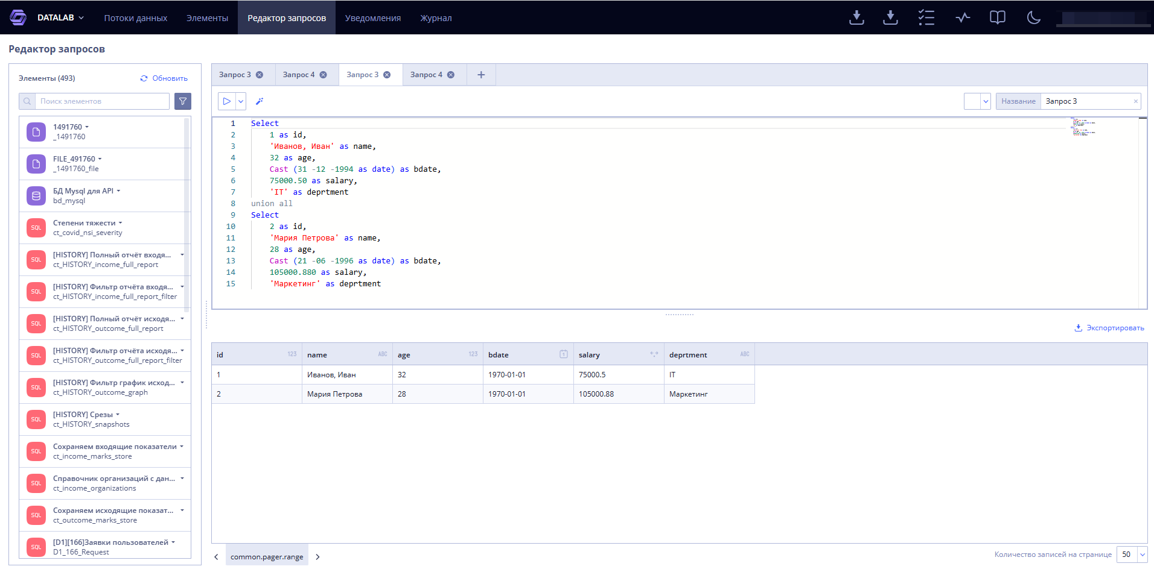Click the first download icon in header
The image size is (1154, 575).
856,17
